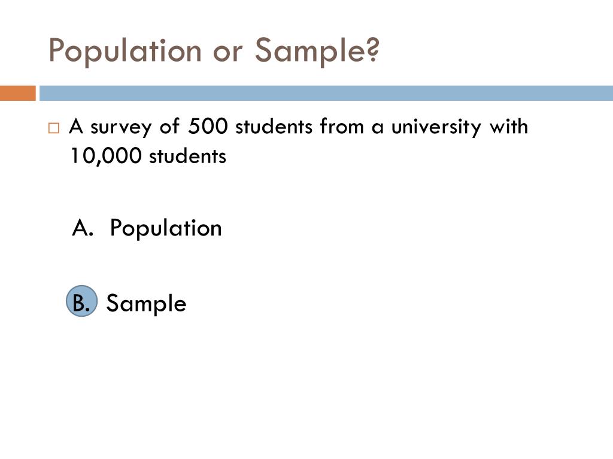Image resolution: width=613 pixels, height=459 pixels.
Task: Select the highlighted B. circle marker
Action: [x=81, y=301]
